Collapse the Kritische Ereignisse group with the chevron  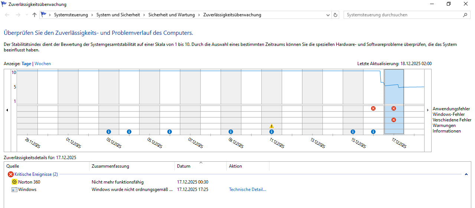click(466, 174)
